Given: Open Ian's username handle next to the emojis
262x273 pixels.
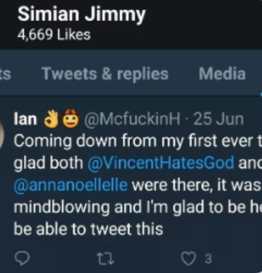Looking at the screenshot, I should pos(132,119).
